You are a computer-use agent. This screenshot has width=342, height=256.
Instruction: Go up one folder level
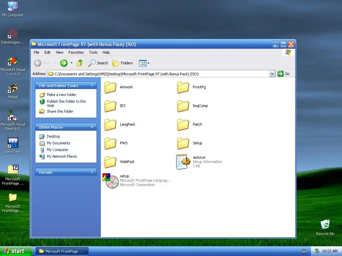pos(80,63)
